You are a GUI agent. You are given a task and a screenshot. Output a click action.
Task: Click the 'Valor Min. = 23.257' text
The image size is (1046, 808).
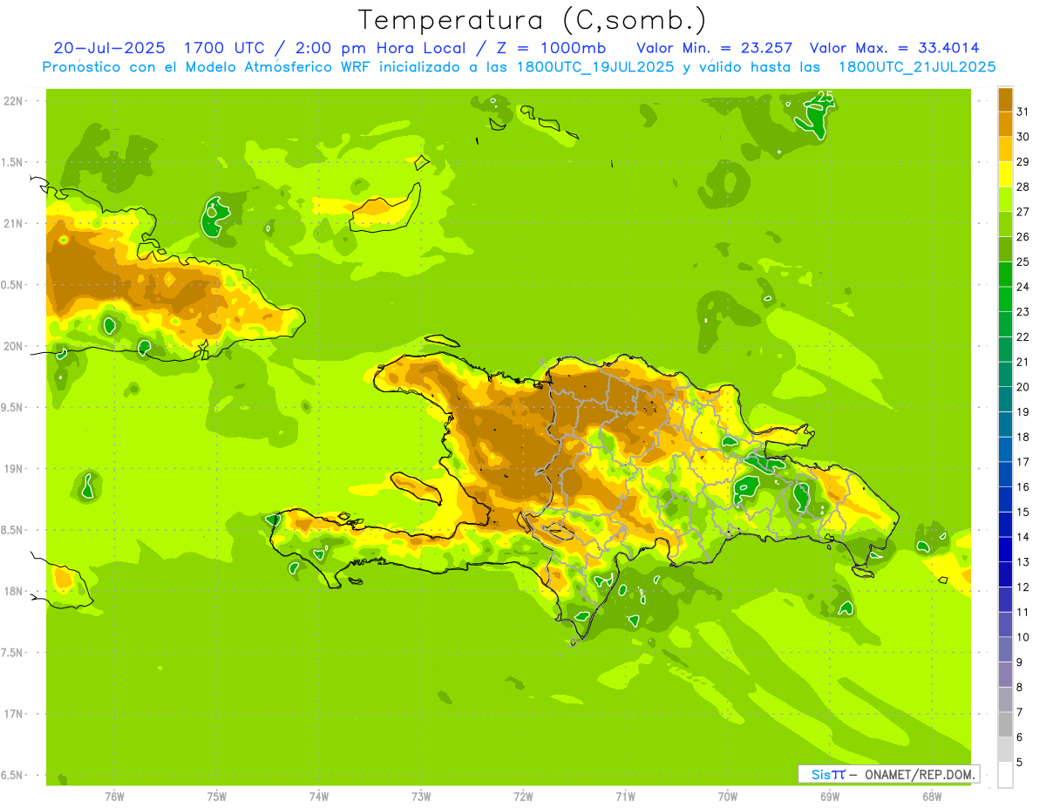714,48
